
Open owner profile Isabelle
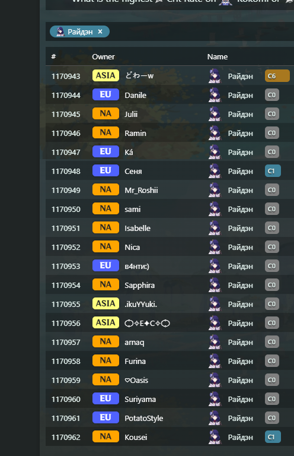pyautogui.click(x=138, y=228)
